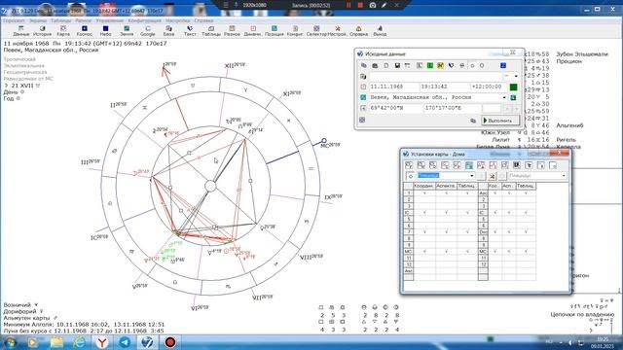Toggle Координ. cell for house 2 row
The width and height of the screenshot is (623, 350).
coord(424,199)
